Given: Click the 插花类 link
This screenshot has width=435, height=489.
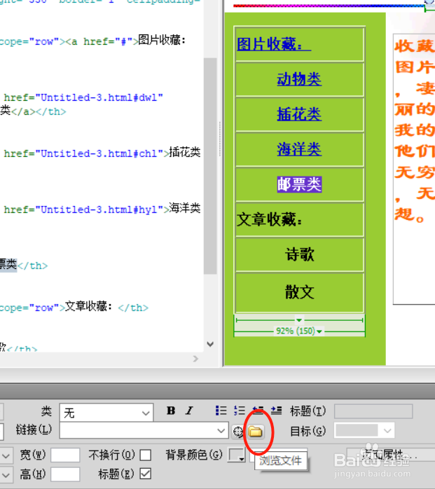Looking at the screenshot, I should click(x=299, y=114).
